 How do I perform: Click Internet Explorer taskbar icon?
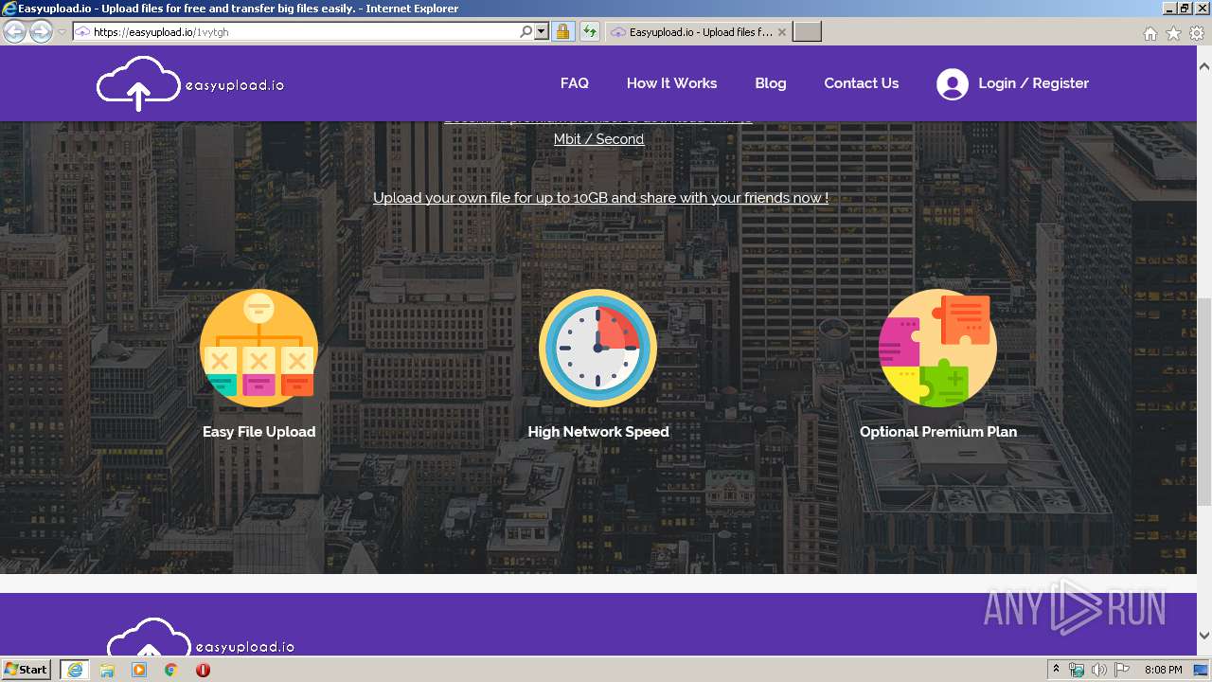coord(75,669)
